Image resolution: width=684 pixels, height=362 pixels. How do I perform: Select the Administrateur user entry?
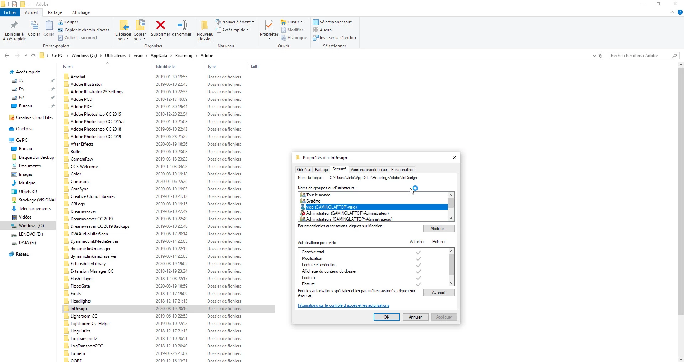[x=373, y=213]
